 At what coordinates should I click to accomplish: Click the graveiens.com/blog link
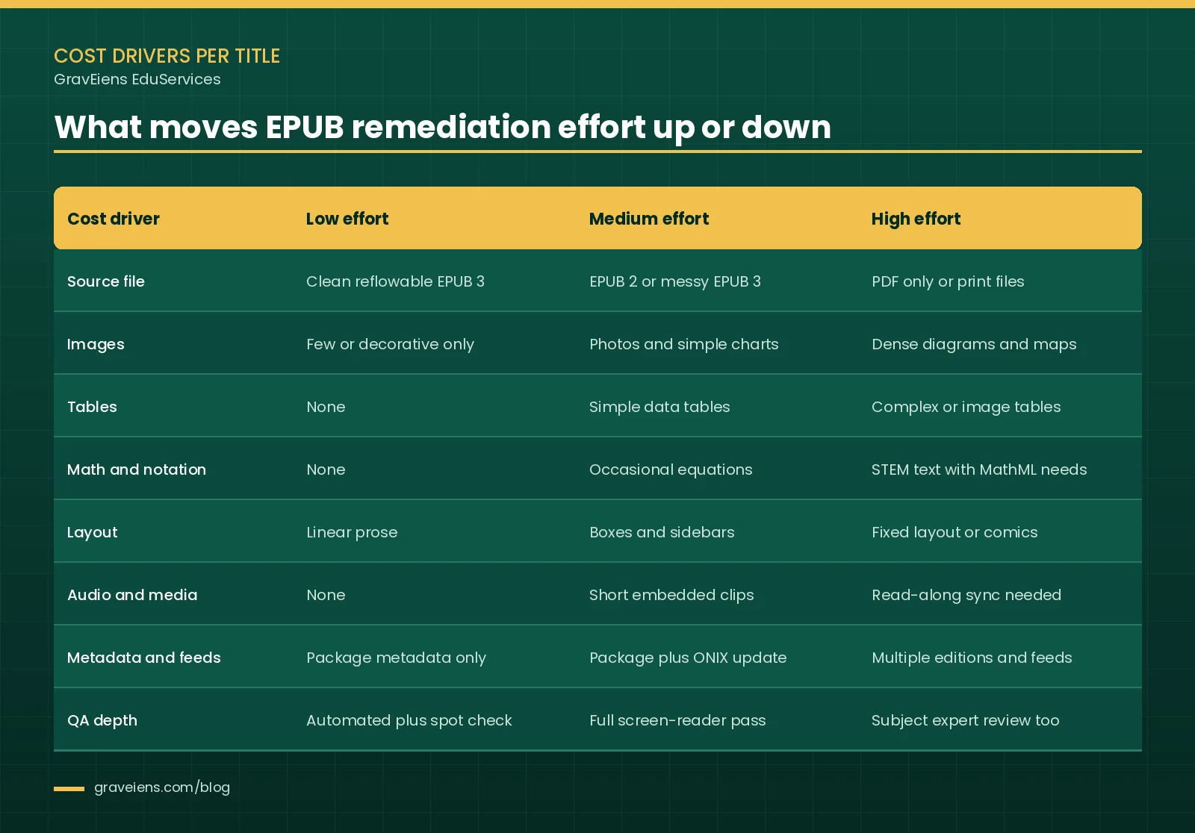tap(162, 787)
